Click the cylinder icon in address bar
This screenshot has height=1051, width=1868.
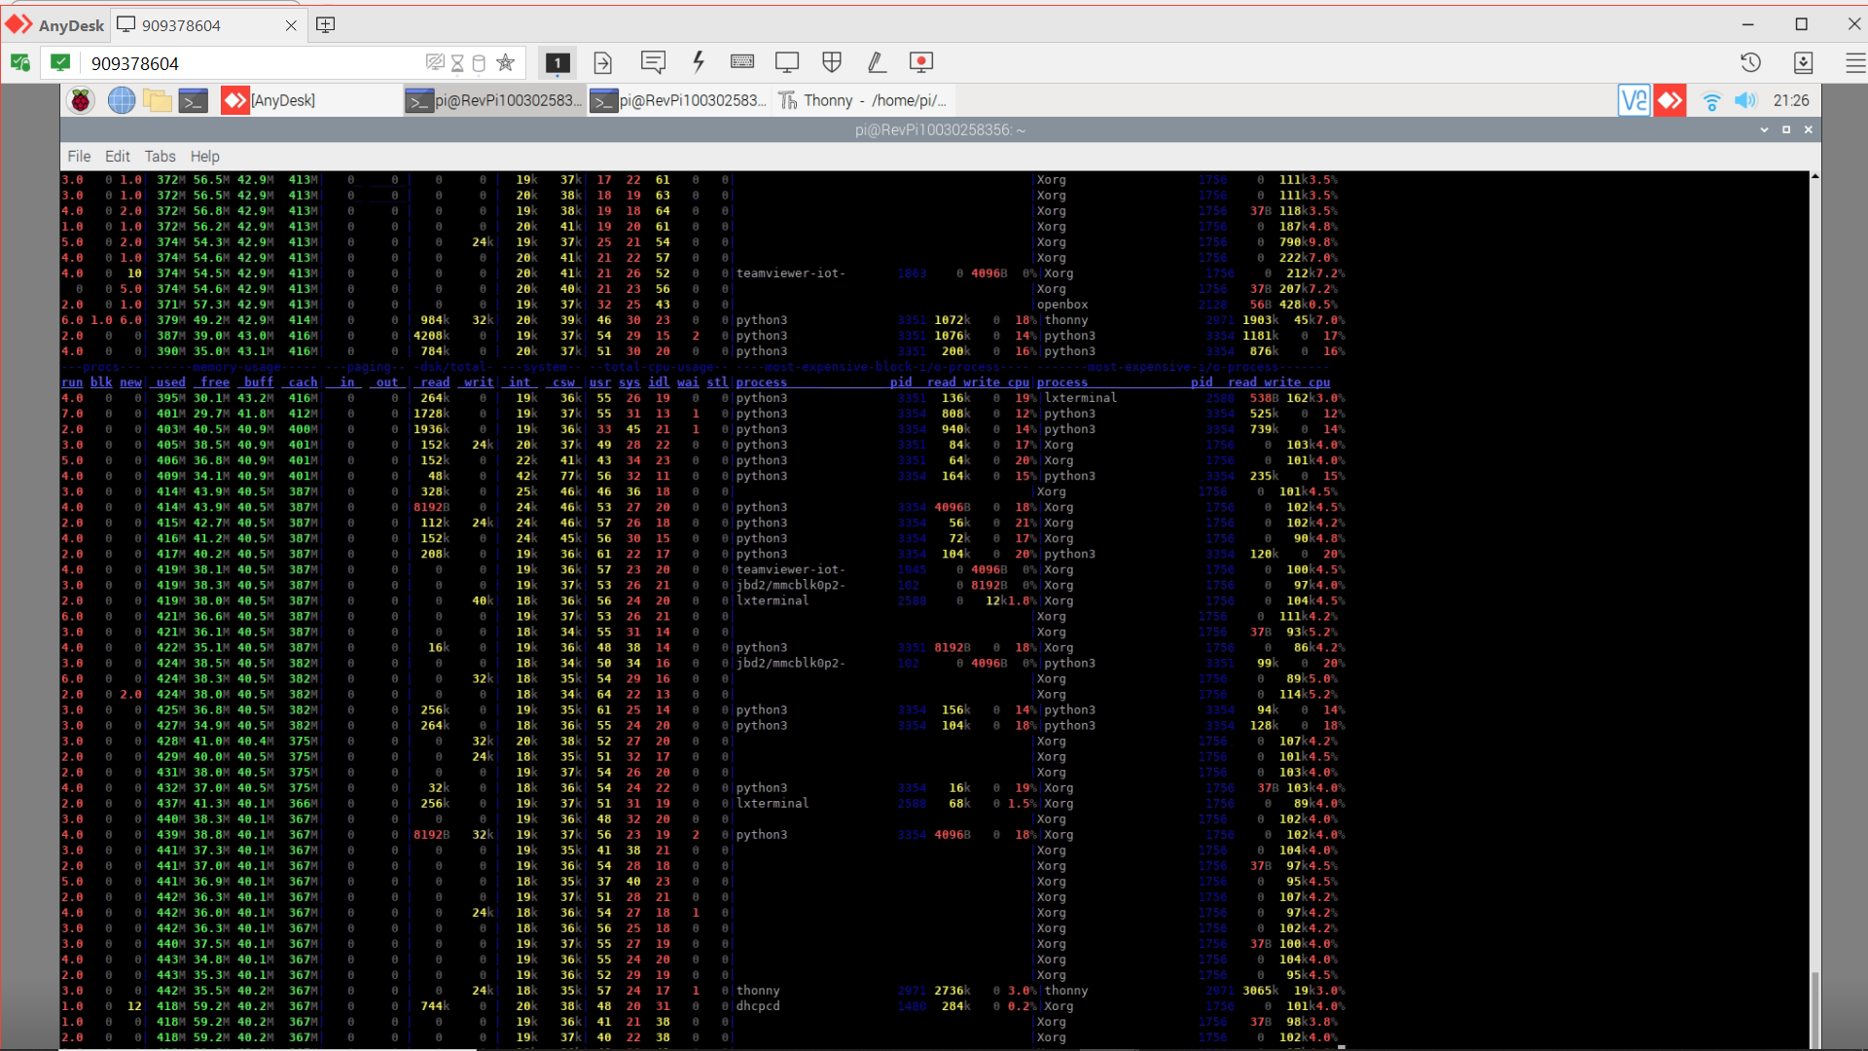(479, 63)
